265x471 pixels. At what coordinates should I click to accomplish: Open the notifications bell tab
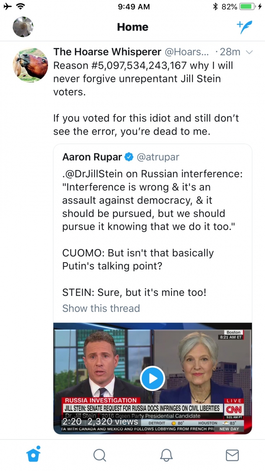[x=166, y=455]
